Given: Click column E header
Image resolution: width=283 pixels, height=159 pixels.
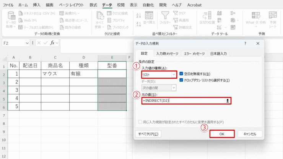Looking at the screenshot, I should pos(112,57).
